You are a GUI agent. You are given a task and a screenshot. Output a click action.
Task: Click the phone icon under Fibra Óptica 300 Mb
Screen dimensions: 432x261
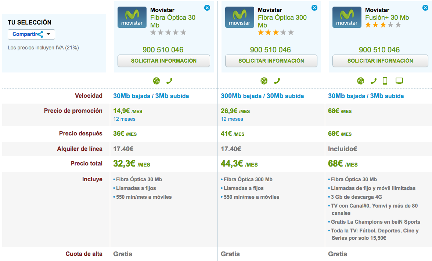pyautogui.click(x=277, y=81)
